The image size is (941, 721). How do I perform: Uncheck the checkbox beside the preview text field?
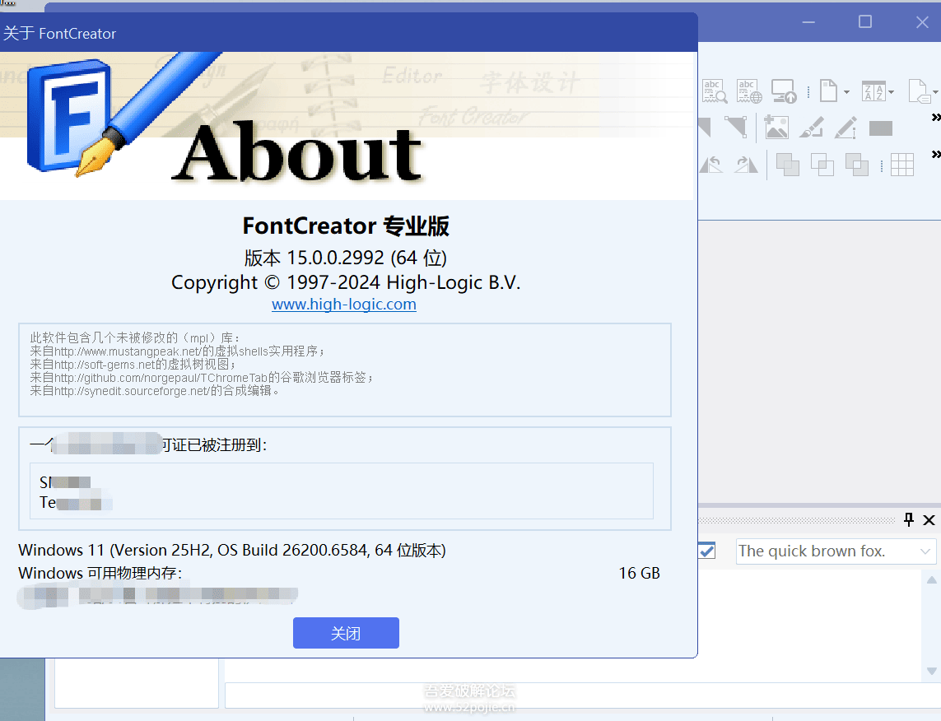point(706,551)
